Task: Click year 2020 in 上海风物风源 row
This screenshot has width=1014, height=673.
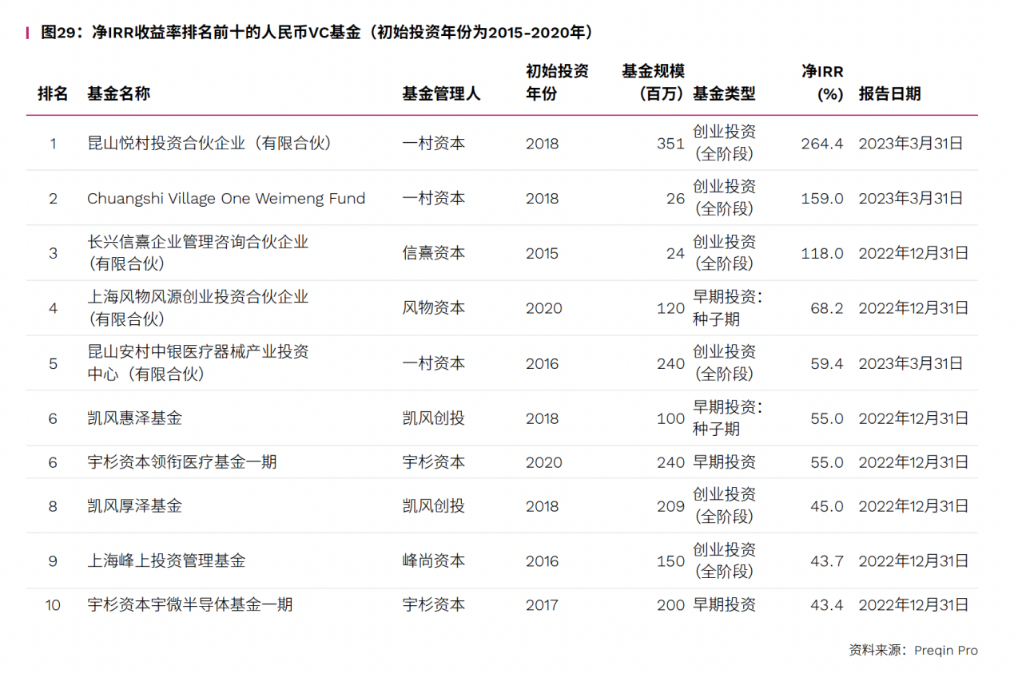Action: [544, 308]
